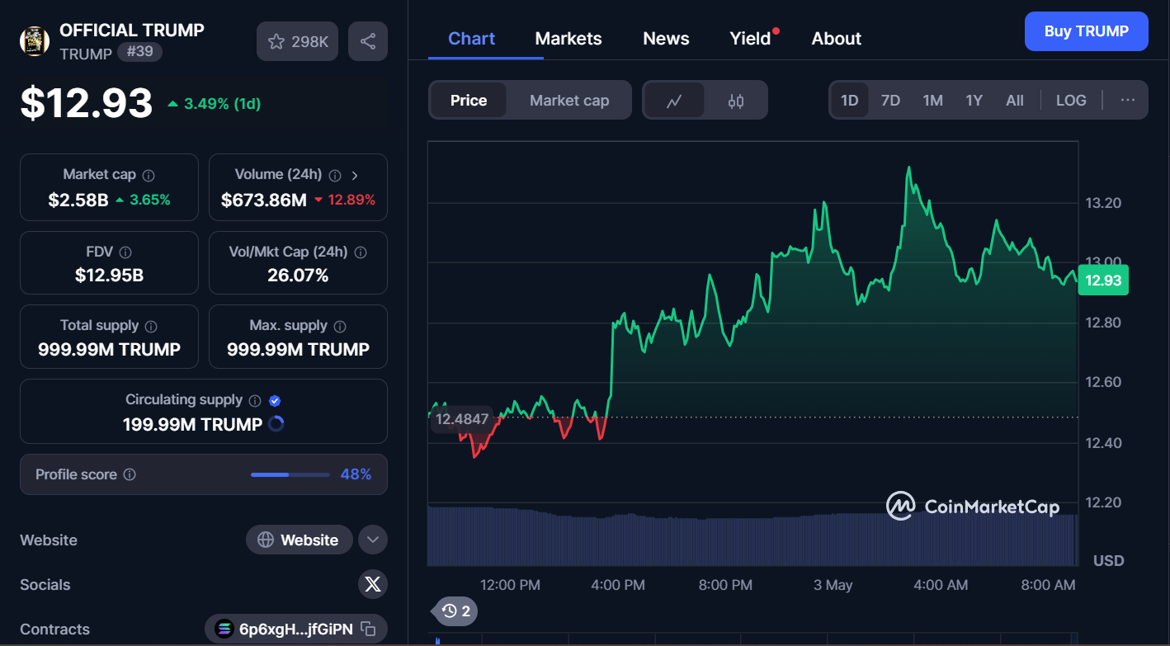Switch to the Chart tab
1170x646 pixels.
(x=472, y=39)
